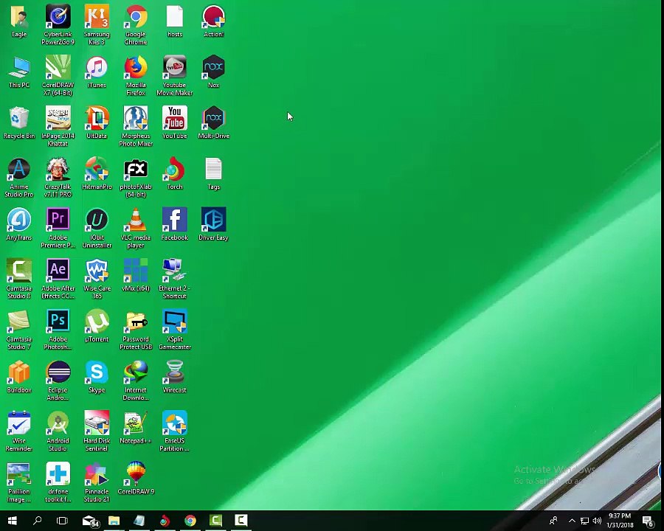Viewport: 664px width, 531px height.
Task: Select the Tags text file
Action: pyautogui.click(x=213, y=170)
